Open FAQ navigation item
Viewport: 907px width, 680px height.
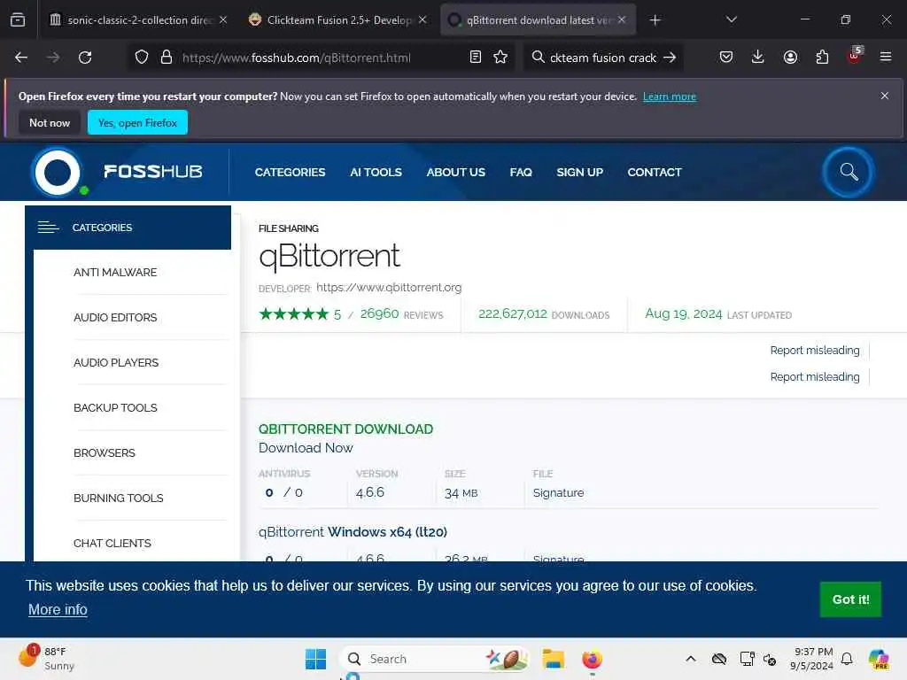point(521,173)
